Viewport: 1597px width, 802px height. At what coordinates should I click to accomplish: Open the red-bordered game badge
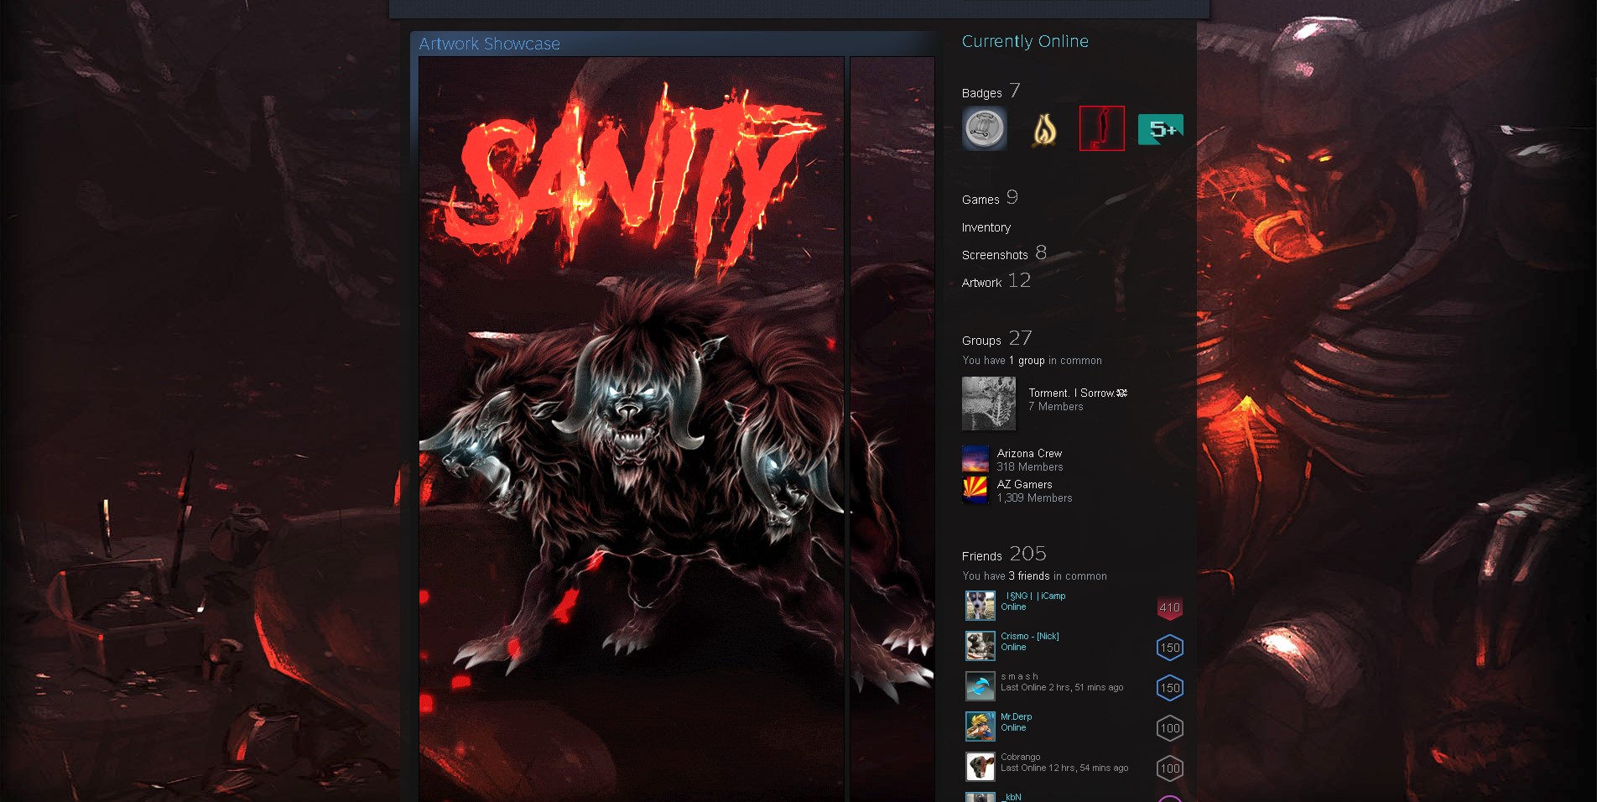pos(1102,128)
